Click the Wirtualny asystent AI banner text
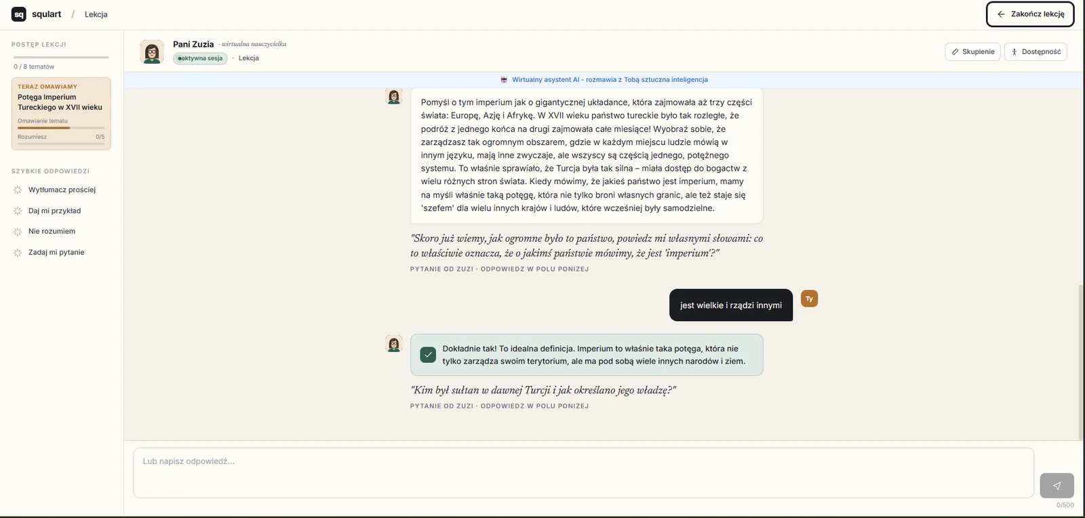 click(610, 80)
